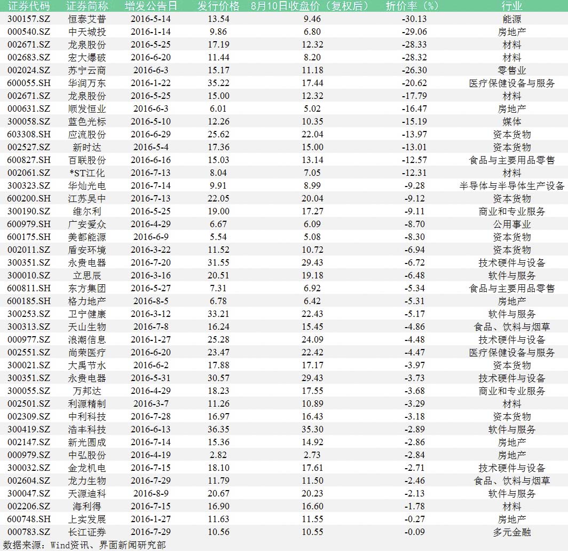Click the *ST江化 name cell
Screen dimensions: 568x551
(87, 173)
